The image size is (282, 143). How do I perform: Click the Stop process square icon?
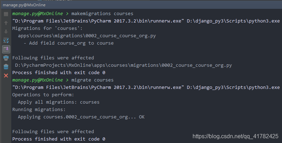pos(6,14)
